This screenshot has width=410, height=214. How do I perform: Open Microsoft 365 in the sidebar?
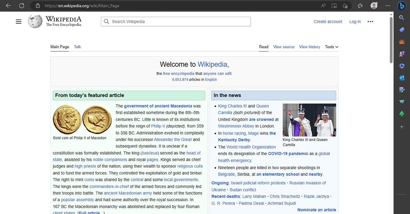(x=402, y=66)
